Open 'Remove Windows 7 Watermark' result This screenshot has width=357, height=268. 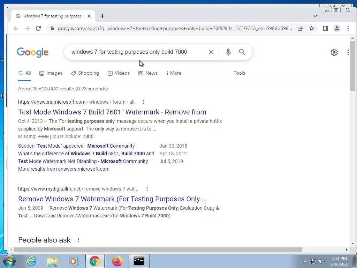tap(113, 199)
